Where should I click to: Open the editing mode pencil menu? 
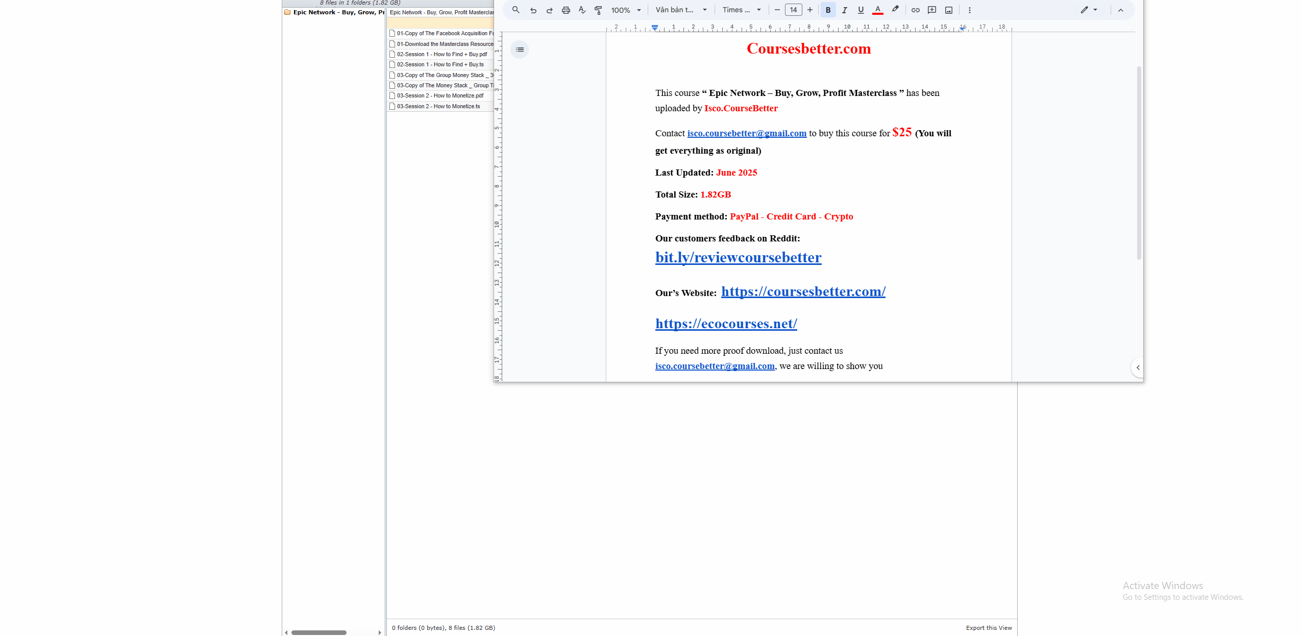[x=1088, y=10]
